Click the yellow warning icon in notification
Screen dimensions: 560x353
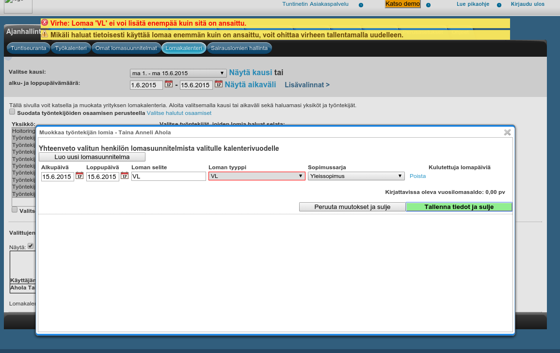pos(45,34)
